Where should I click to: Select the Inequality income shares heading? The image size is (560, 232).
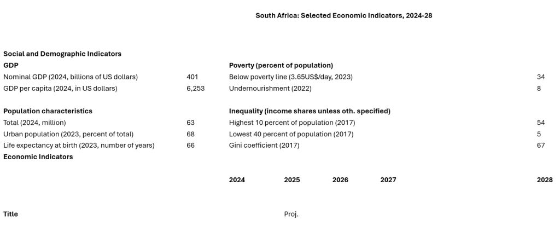pos(310,111)
